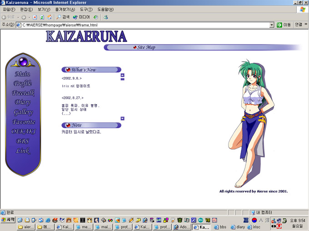The width and height of the screenshot is (309, 231).
Task: Open the Profile navigation link
Action: coord(23,83)
